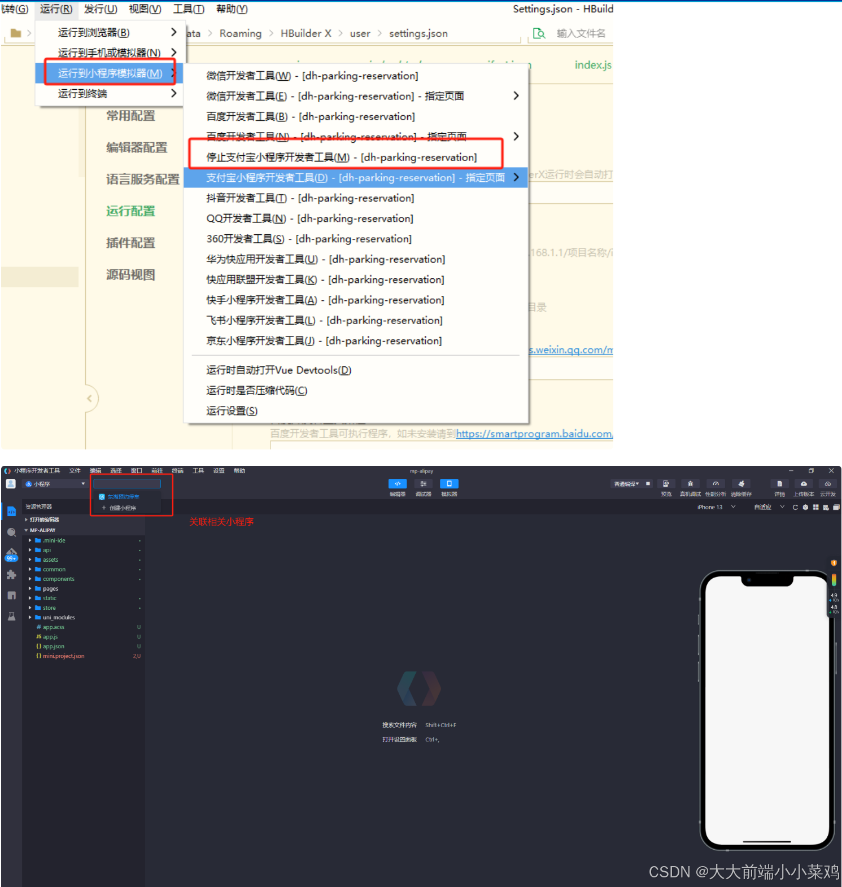842x887 pixels.
Task: Toggle the 模拟器 simulator panel button
Action: [450, 484]
